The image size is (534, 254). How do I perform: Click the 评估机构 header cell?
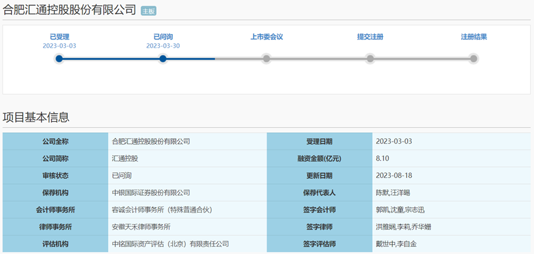tap(56, 243)
